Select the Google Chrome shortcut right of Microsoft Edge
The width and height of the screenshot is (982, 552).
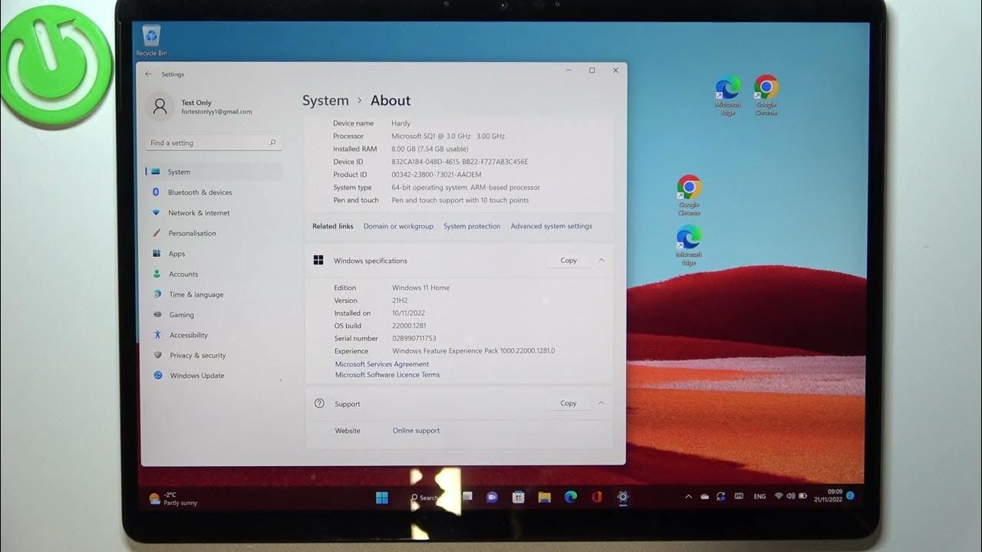(x=766, y=96)
